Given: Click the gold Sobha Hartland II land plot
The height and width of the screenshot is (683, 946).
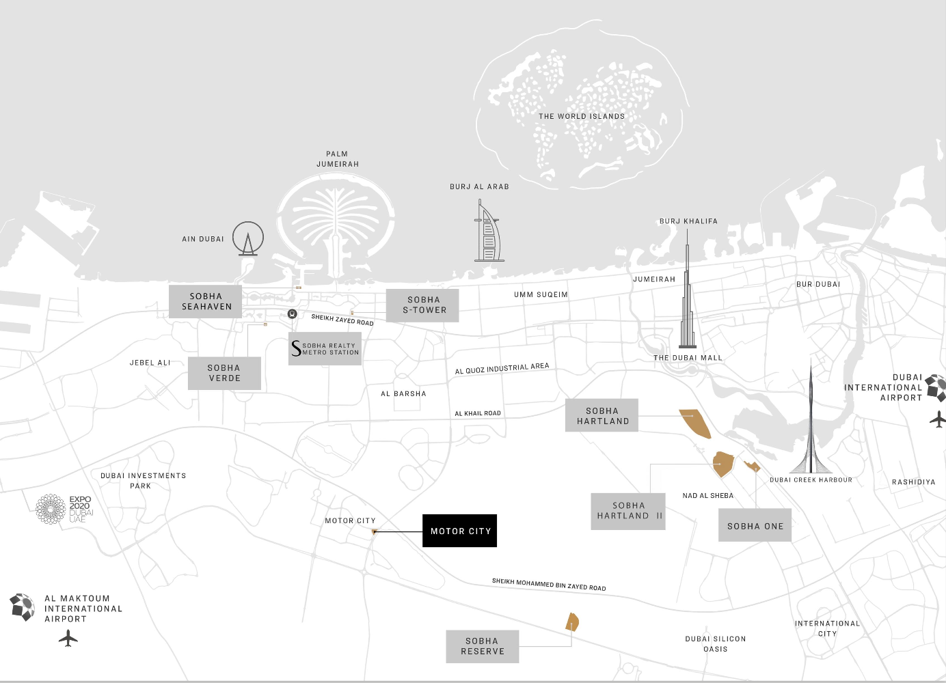Looking at the screenshot, I should pos(723,464).
